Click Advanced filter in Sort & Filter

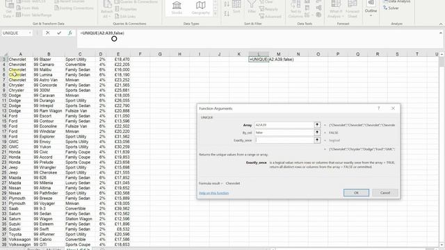click(x=270, y=17)
